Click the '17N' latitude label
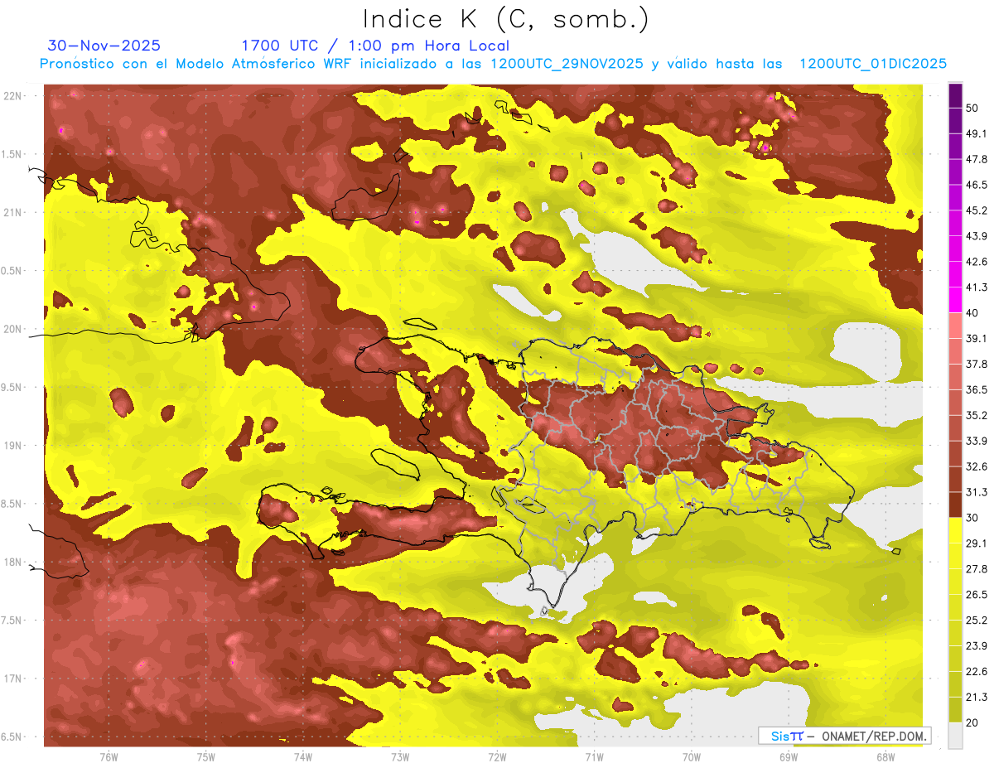The image size is (994, 768). tap(12, 679)
